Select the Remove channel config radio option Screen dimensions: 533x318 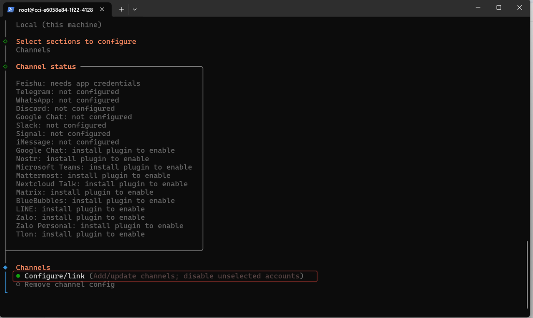point(18,285)
